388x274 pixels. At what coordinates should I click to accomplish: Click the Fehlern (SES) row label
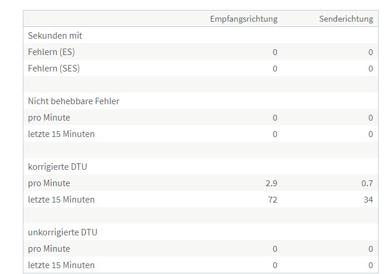[54, 68]
